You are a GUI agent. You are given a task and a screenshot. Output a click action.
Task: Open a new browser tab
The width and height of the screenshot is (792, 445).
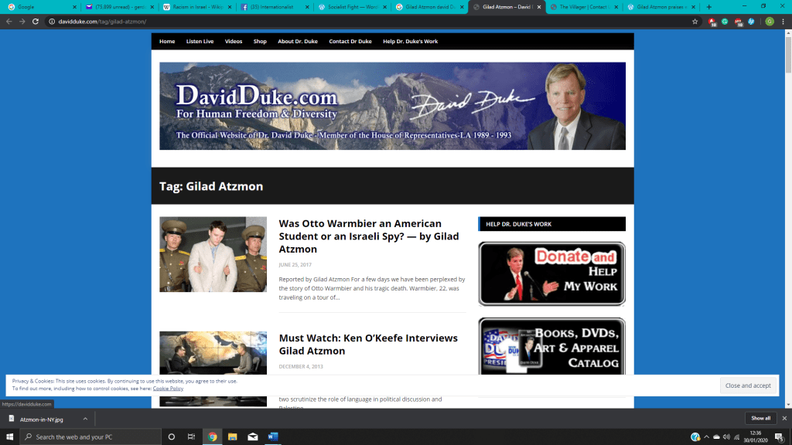click(x=708, y=7)
